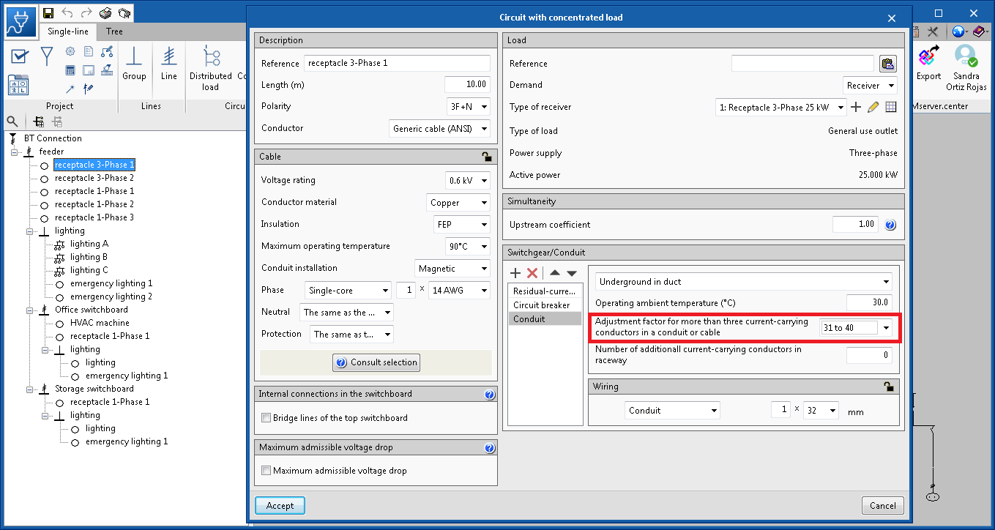Click the Length (m) input field
995x530 pixels.
pyautogui.click(x=467, y=85)
